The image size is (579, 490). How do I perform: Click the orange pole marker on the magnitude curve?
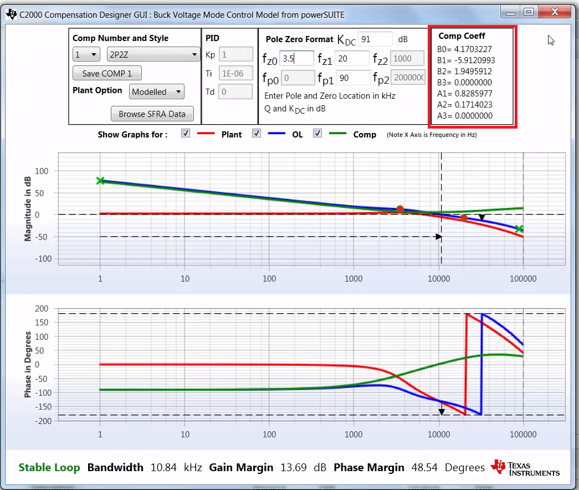tap(399, 209)
